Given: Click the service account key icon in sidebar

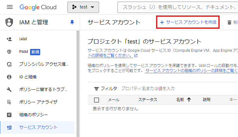Looking at the screenshot, I should [9, 128].
